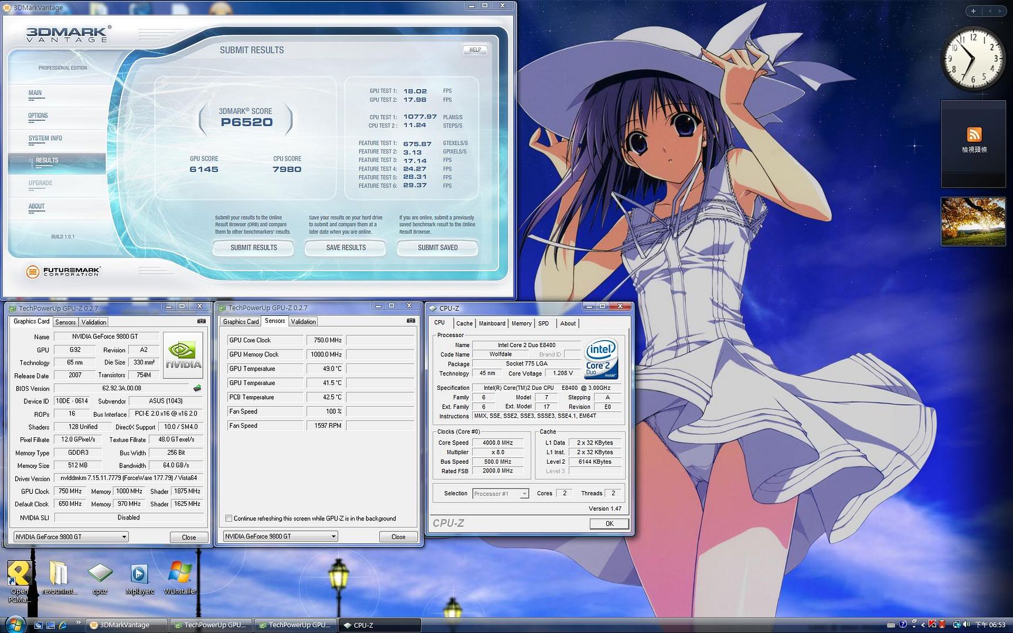
Task: Click the taskbar clock showing 06:53
Action: 990,625
